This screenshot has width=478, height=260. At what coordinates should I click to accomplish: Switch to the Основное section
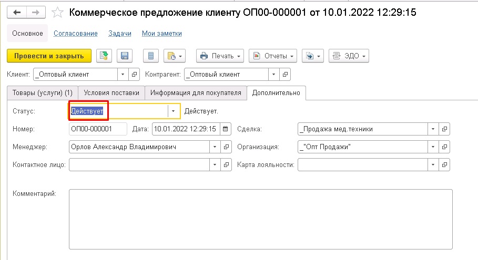click(x=27, y=34)
